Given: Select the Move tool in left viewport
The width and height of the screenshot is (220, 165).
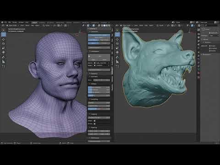Looking at the screenshot, I should (x=3, y=39).
